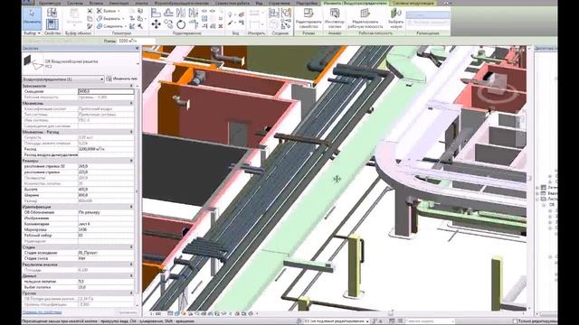
Task: Close the Свойства palette
Action: 137,48
